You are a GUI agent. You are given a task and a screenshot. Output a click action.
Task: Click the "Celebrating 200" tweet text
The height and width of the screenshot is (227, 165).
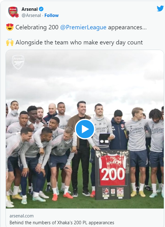tap(37, 27)
